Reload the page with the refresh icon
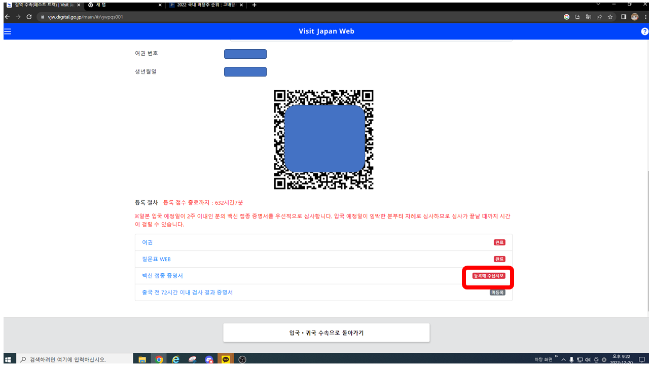Viewport: 649px width, 365px height. [29, 17]
